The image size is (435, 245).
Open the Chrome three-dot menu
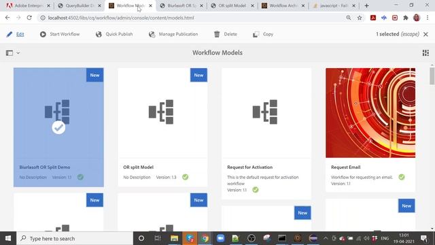pos(428,18)
